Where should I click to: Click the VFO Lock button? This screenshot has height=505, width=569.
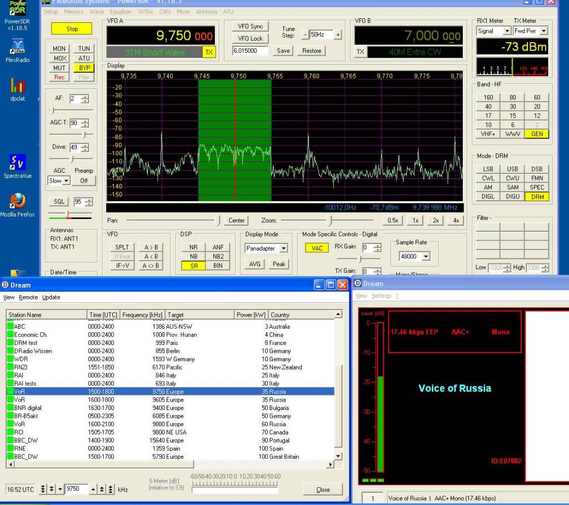(251, 38)
